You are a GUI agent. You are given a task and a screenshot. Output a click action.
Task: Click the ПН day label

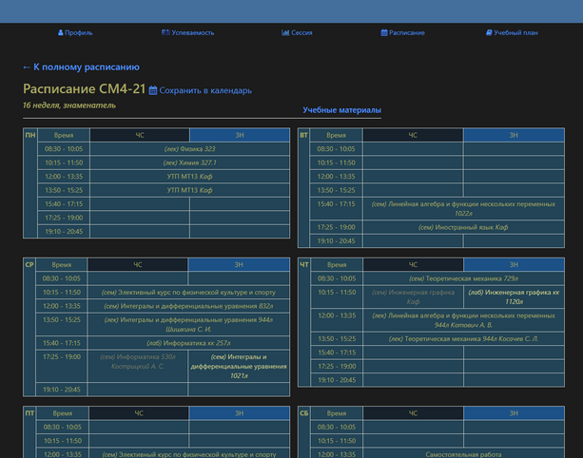coord(30,135)
